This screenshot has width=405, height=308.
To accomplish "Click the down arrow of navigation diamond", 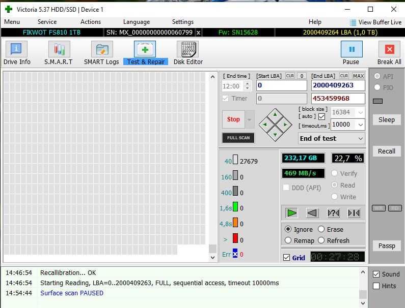I will point(275,135).
